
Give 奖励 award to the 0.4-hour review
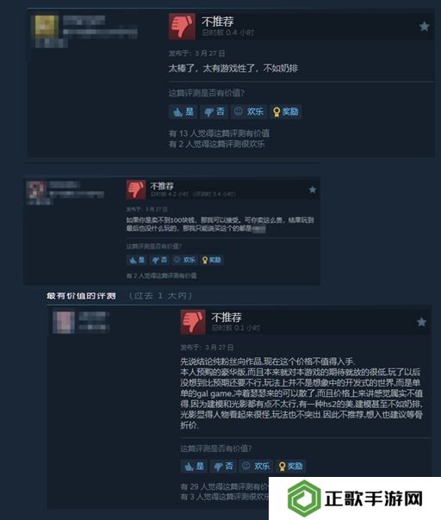tap(285, 112)
